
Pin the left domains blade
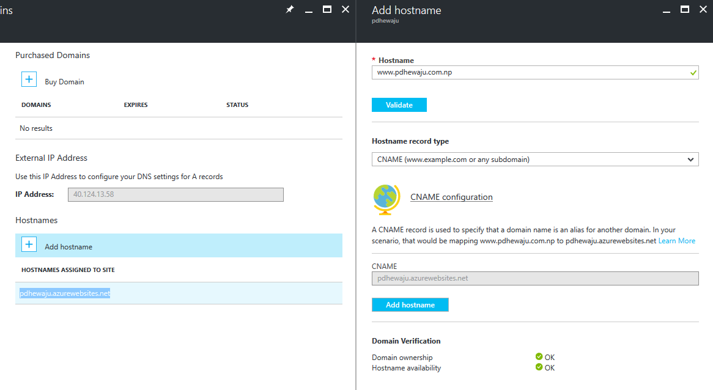[x=290, y=9]
